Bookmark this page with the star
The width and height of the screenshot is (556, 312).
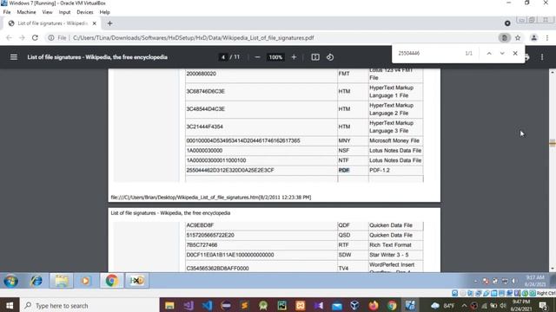518,37
